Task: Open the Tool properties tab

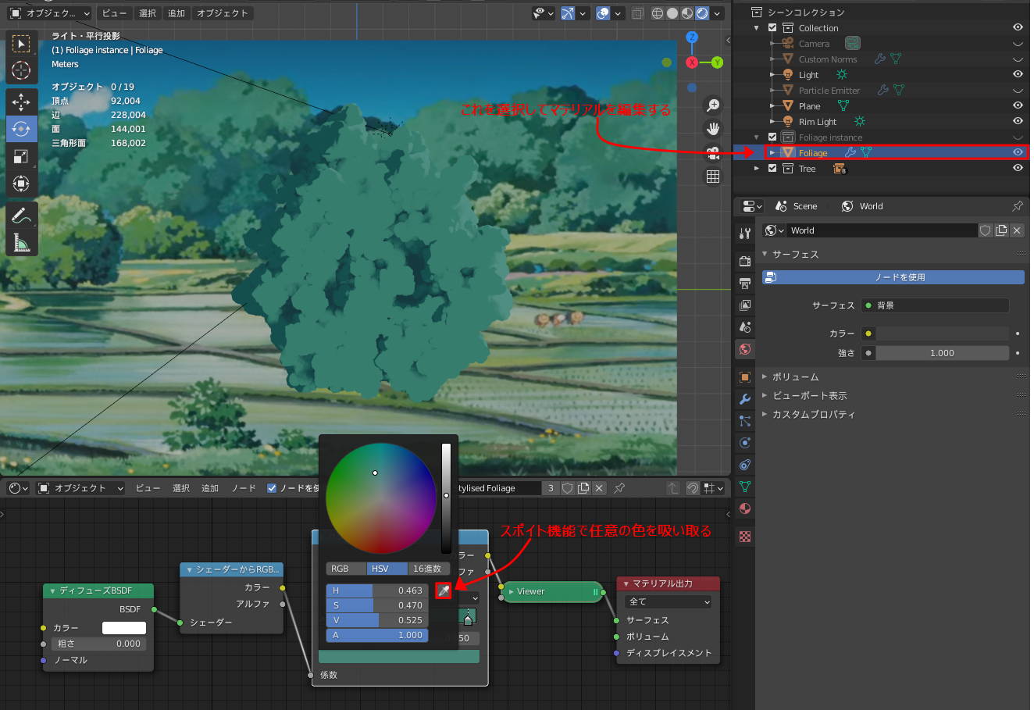Action: (745, 233)
